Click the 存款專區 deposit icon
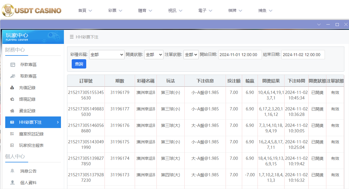 [12, 64]
